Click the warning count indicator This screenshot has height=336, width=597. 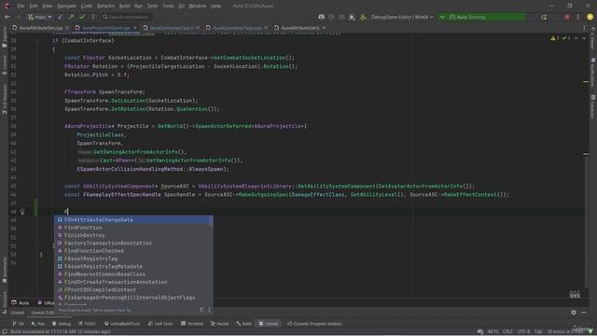point(555,38)
